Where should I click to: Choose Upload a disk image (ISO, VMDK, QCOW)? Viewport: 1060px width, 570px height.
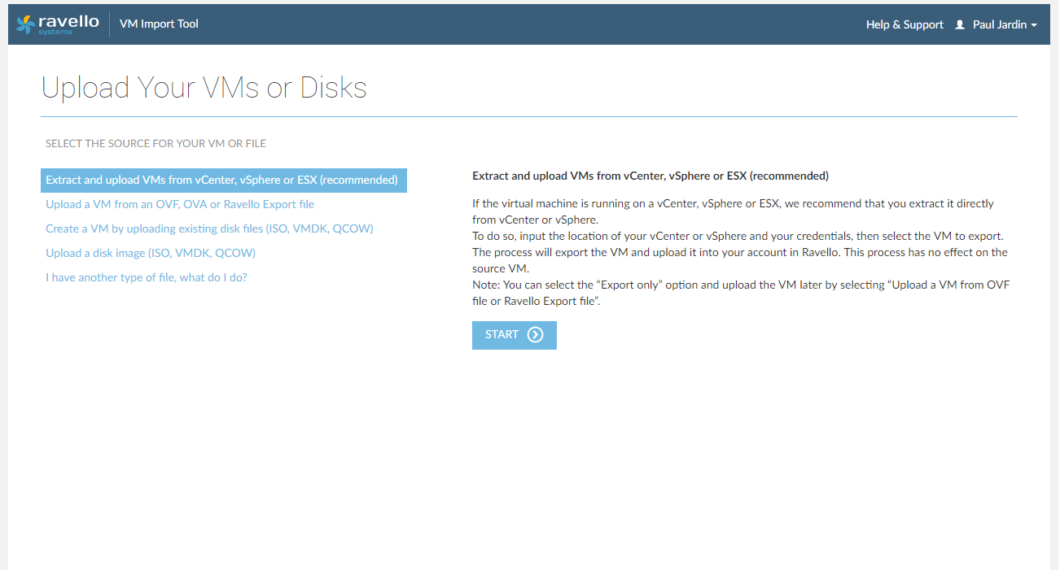[151, 253]
